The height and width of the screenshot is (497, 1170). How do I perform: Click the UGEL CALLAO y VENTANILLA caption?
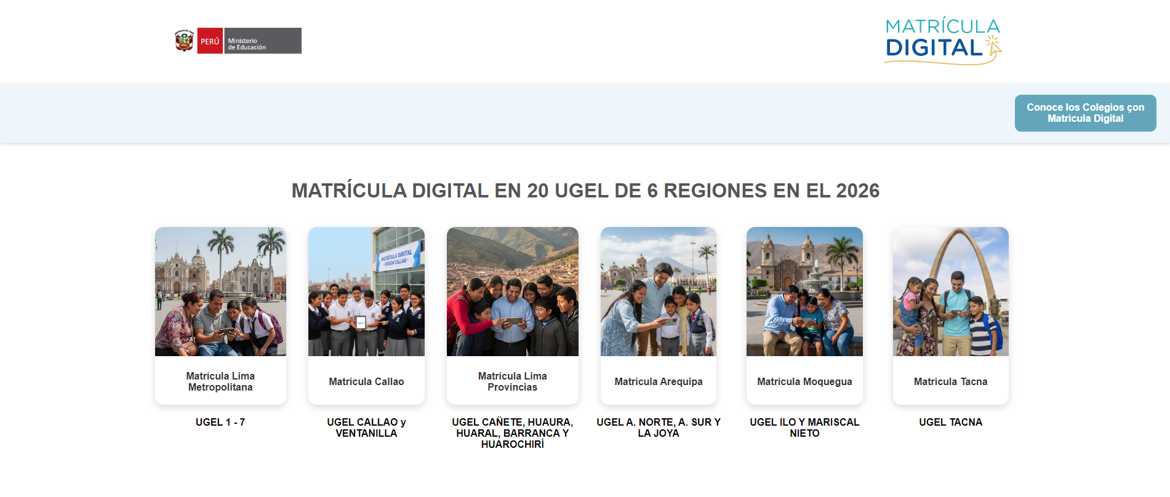click(366, 427)
